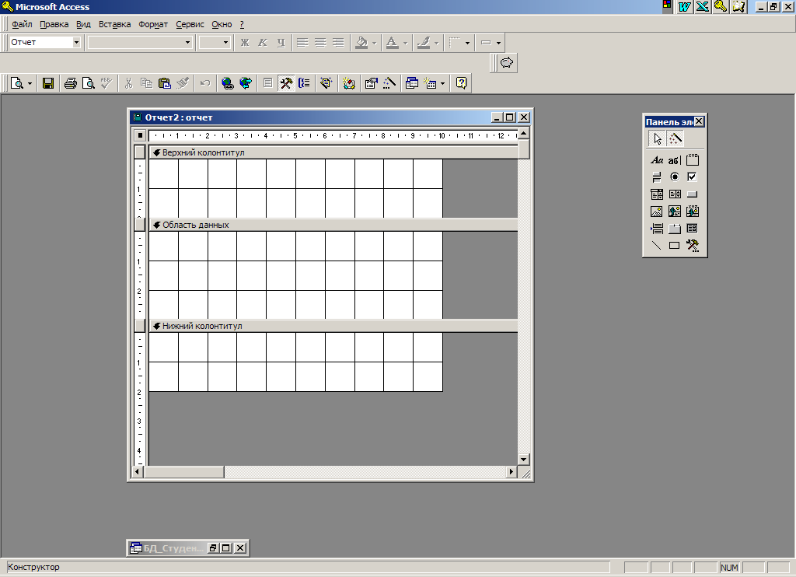Image resolution: width=796 pixels, height=577 pixels.
Task: Open the Line/Border Width dropdown arrow
Action: click(x=467, y=43)
